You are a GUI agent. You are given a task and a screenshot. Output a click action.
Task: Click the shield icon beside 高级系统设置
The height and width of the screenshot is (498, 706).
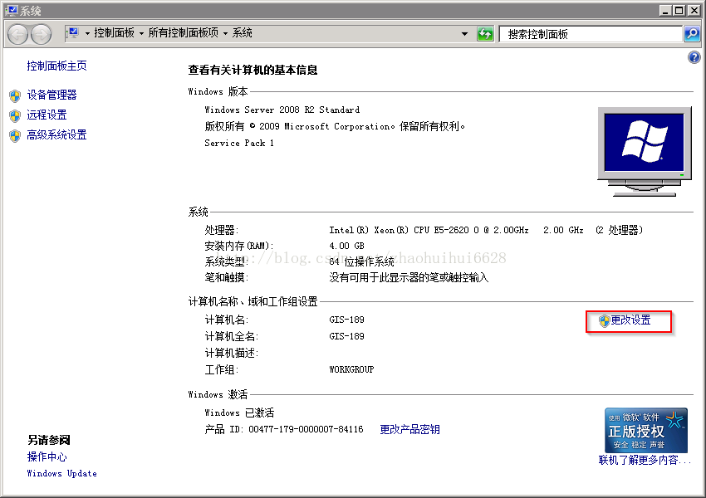click(15, 135)
